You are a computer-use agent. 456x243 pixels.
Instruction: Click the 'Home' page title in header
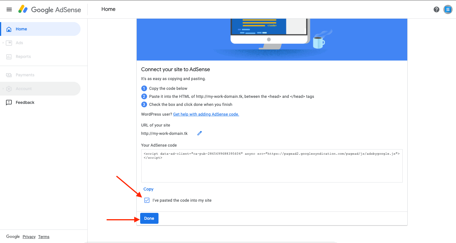tap(108, 9)
